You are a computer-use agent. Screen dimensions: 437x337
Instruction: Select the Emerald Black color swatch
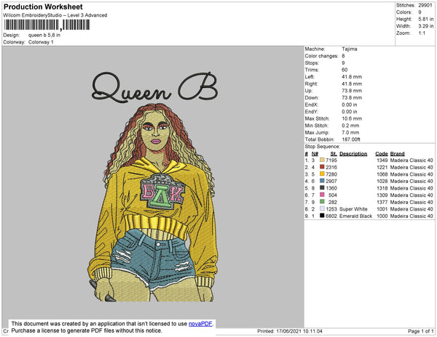pos(322,216)
